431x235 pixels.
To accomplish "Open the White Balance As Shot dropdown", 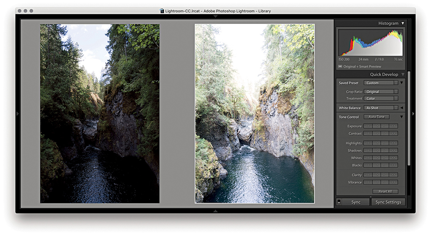I will point(381,108).
